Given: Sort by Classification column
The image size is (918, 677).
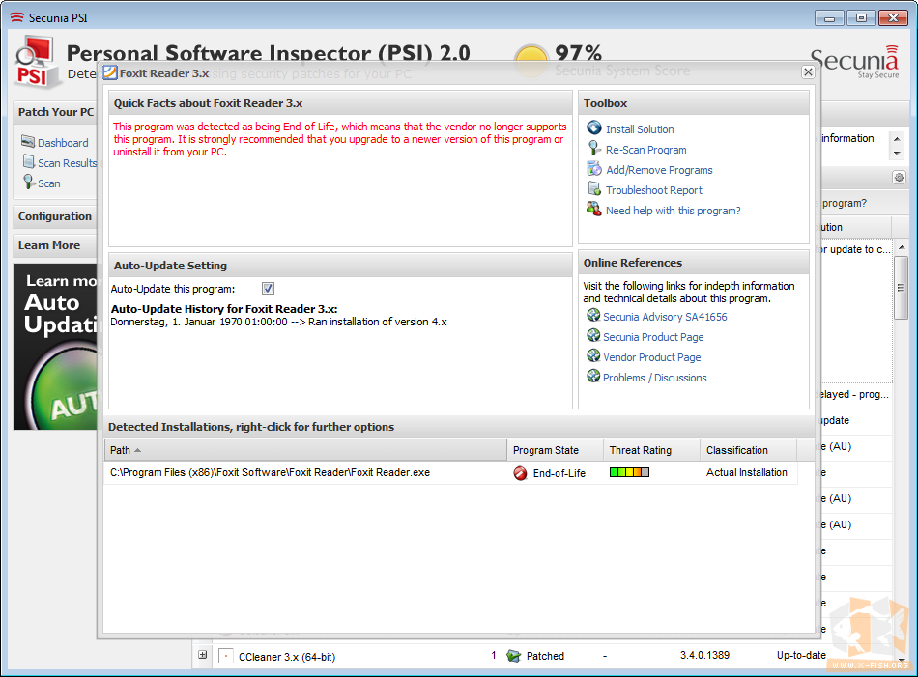Looking at the screenshot, I should (x=748, y=450).
